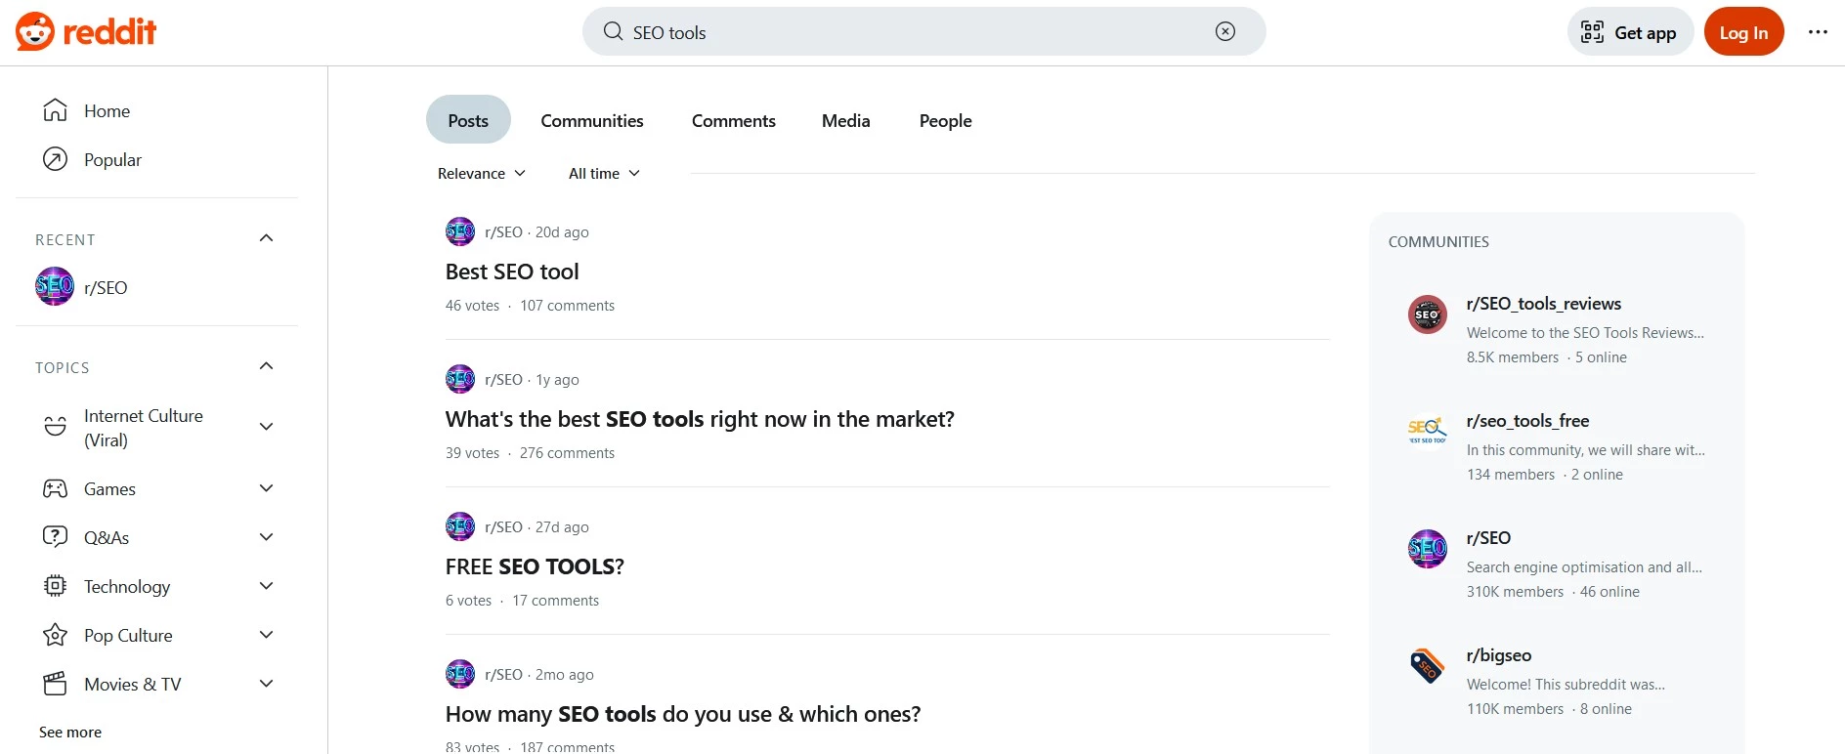Collapse the Recent section chevron
The width and height of the screenshot is (1845, 754).
(x=266, y=238)
